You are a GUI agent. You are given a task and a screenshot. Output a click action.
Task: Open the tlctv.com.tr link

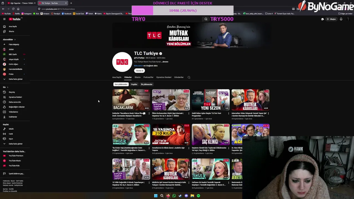(139, 66)
